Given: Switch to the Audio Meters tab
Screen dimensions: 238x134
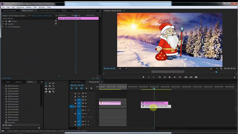Looking at the screenshot, I should tap(76, 82).
